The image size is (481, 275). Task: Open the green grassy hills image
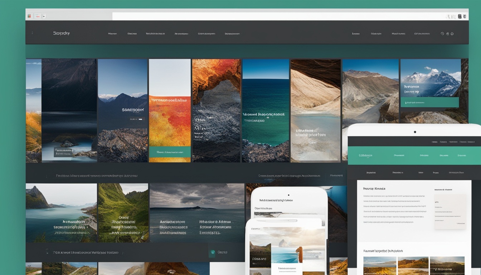[x=123, y=213]
